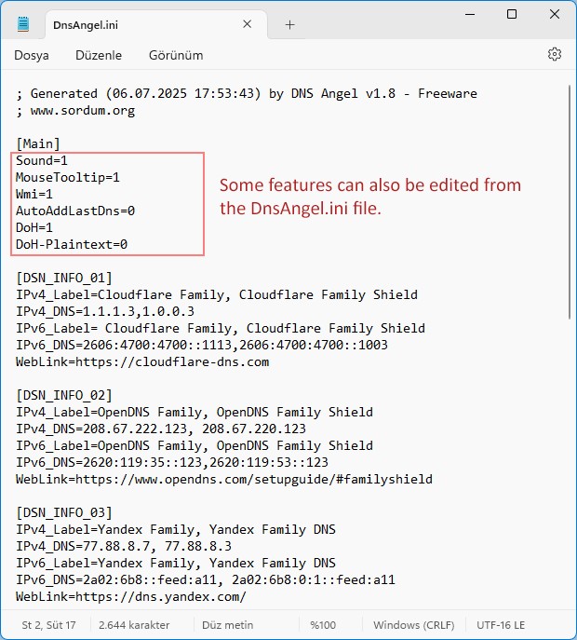Open the Görünüm menu
This screenshot has height=640, width=577.
tap(176, 55)
